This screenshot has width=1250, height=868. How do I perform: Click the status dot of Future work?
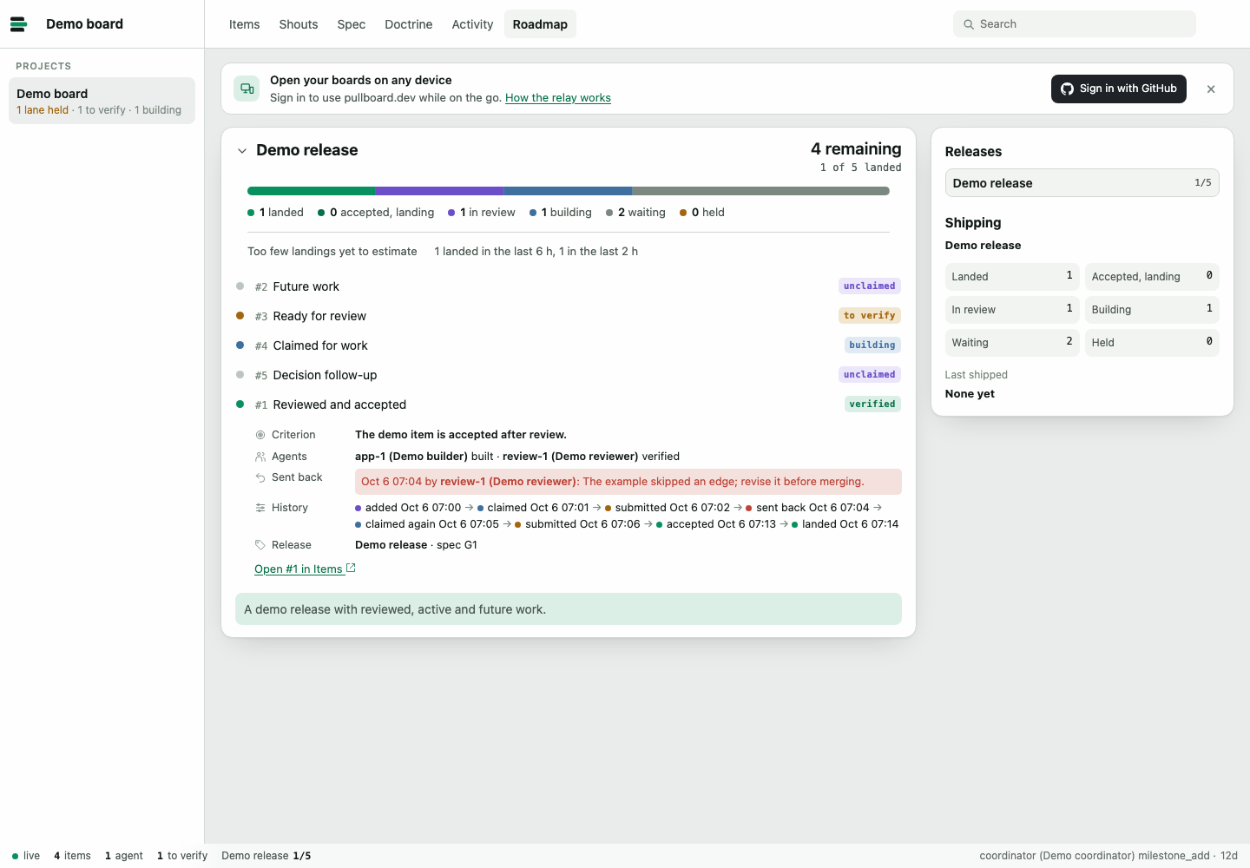coord(240,286)
